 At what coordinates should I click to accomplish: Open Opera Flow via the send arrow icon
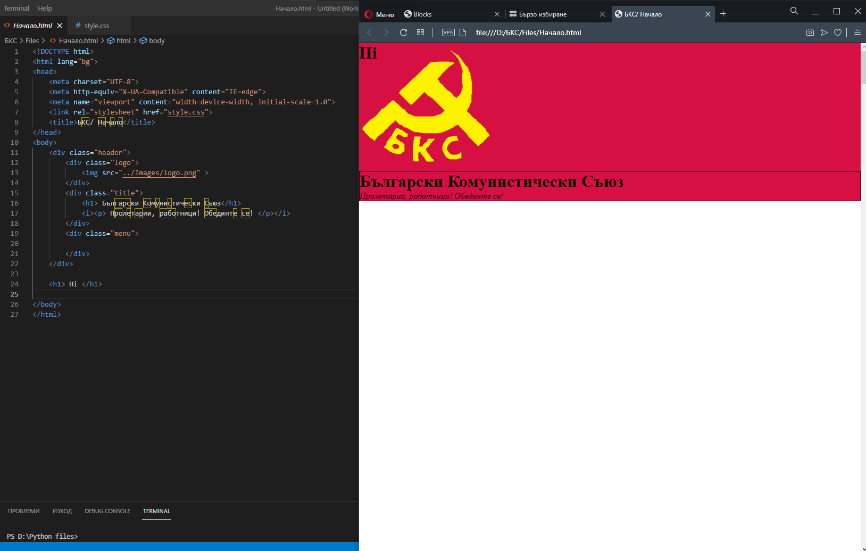(x=824, y=32)
